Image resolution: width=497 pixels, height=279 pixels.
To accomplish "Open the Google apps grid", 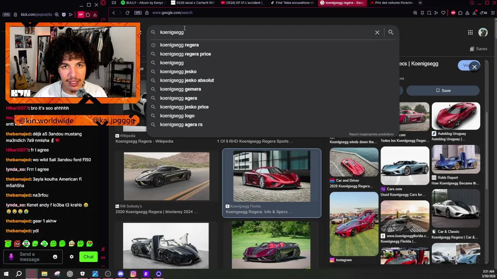I will (x=470, y=33).
